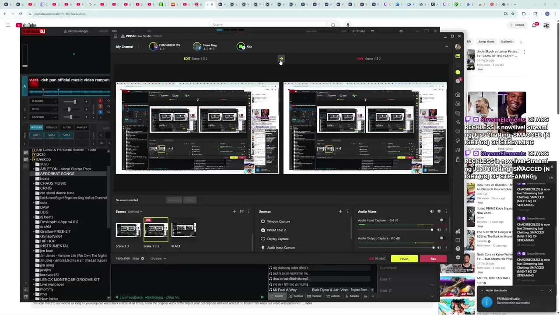This screenshot has width=560, height=315.
Task: Mute the Audio Input Capture channel
Action: point(439,230)
